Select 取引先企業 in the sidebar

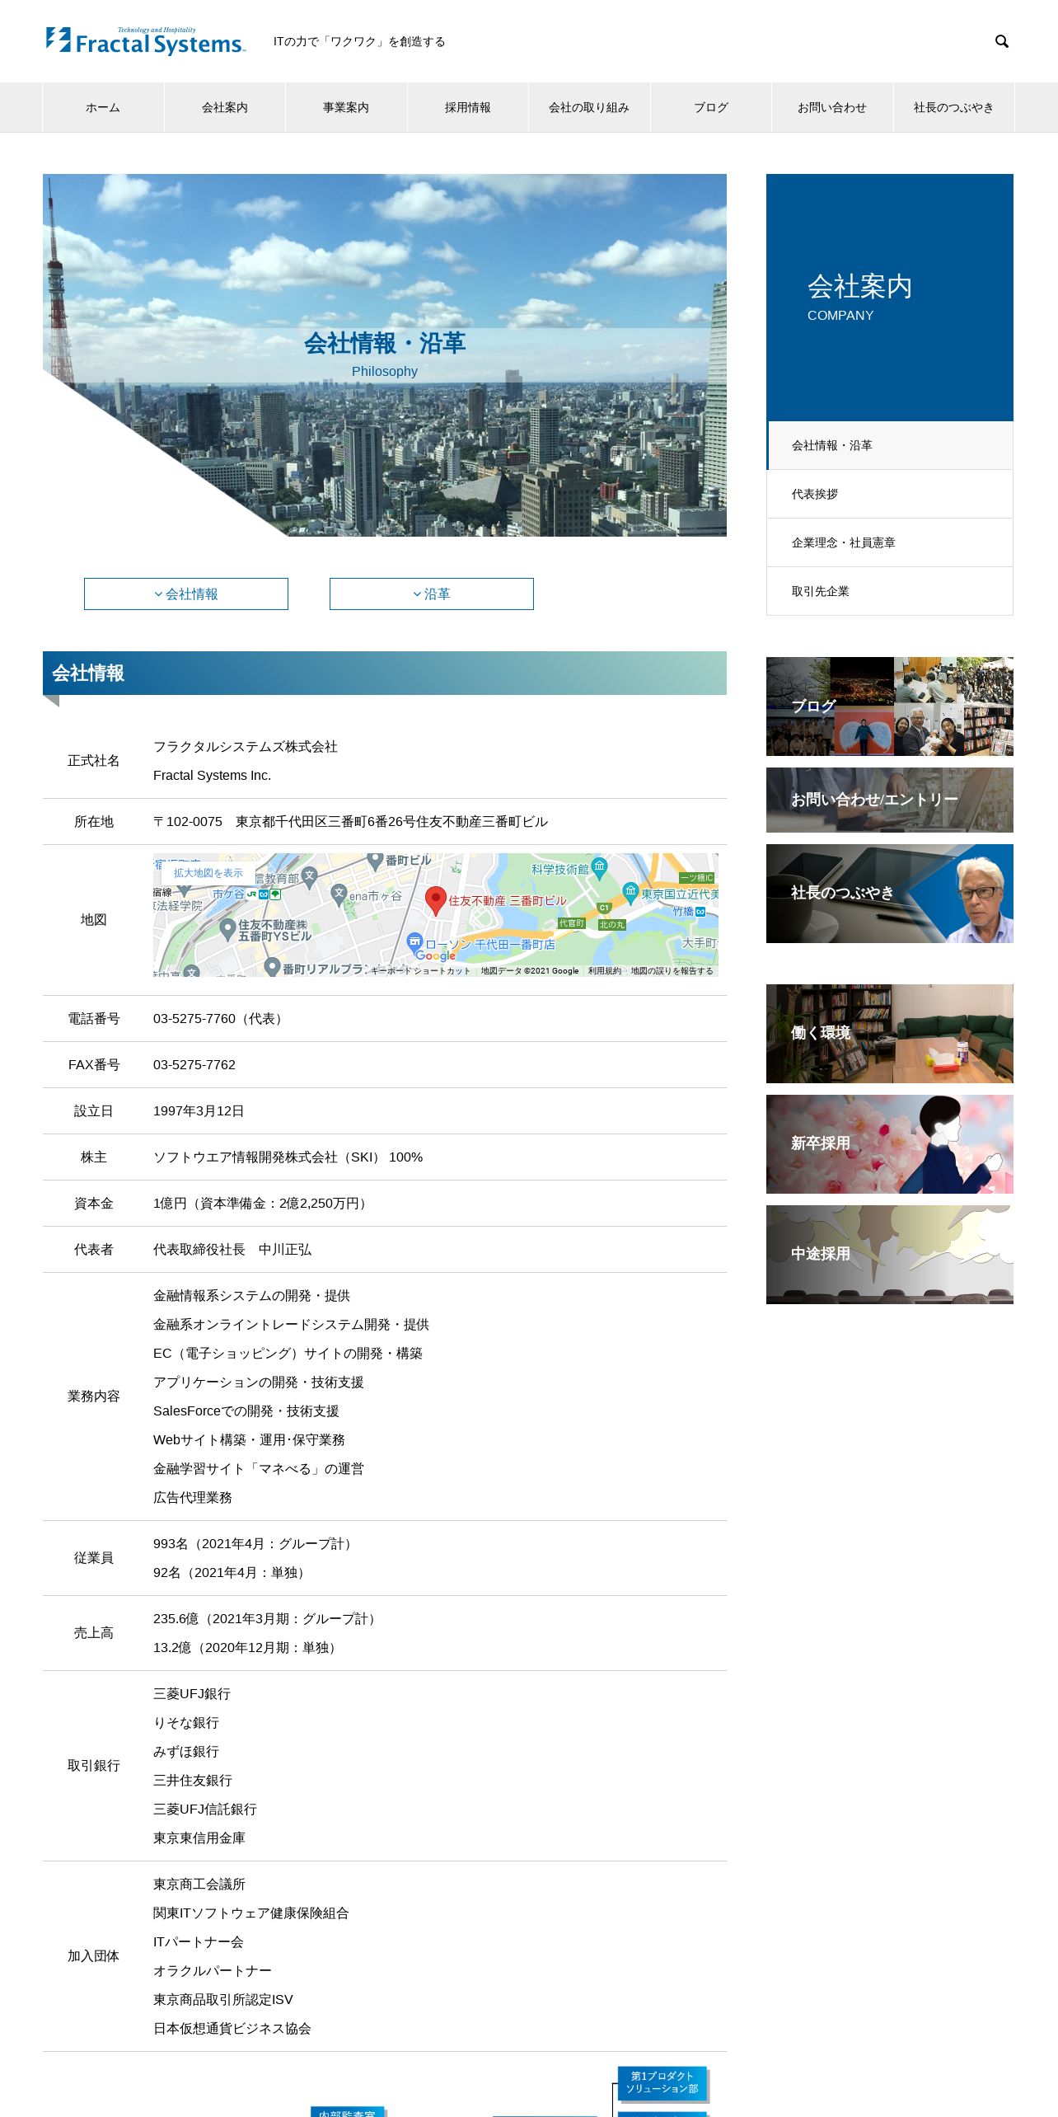890,591
